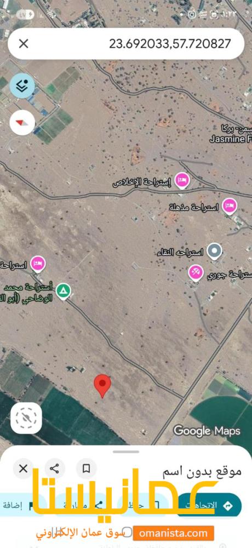Open the pink lodging pin on left edge
The image size is (252, 548).
click(x=38, y=265)
